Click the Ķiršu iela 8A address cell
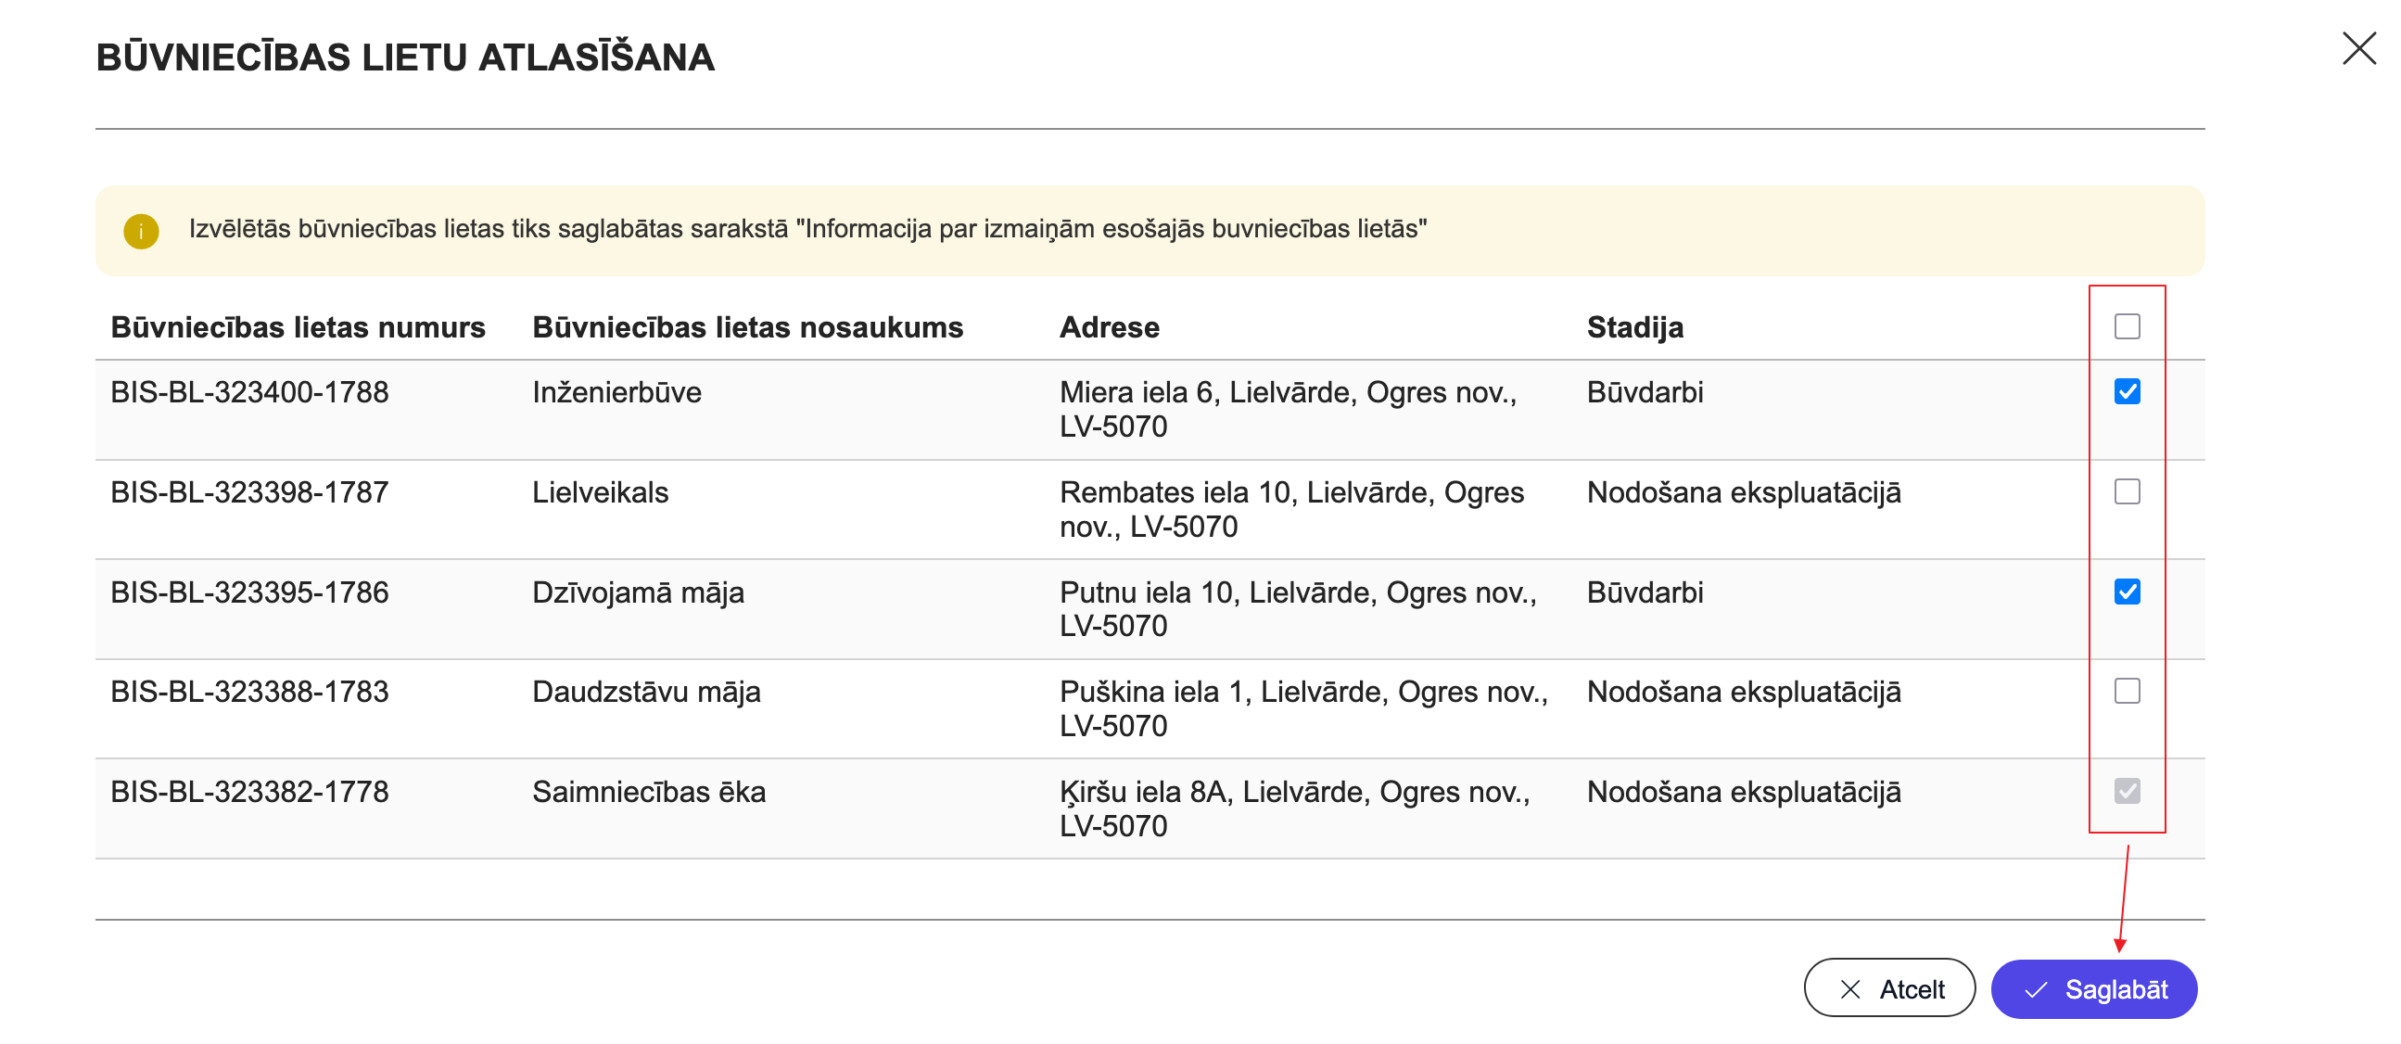This screenshot has width=2401, height=1044. [x=1294, y=808]
